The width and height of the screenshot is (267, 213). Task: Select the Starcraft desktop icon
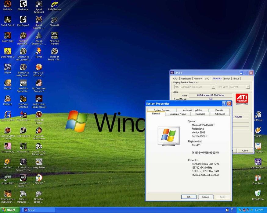click(x=55, y=21)
